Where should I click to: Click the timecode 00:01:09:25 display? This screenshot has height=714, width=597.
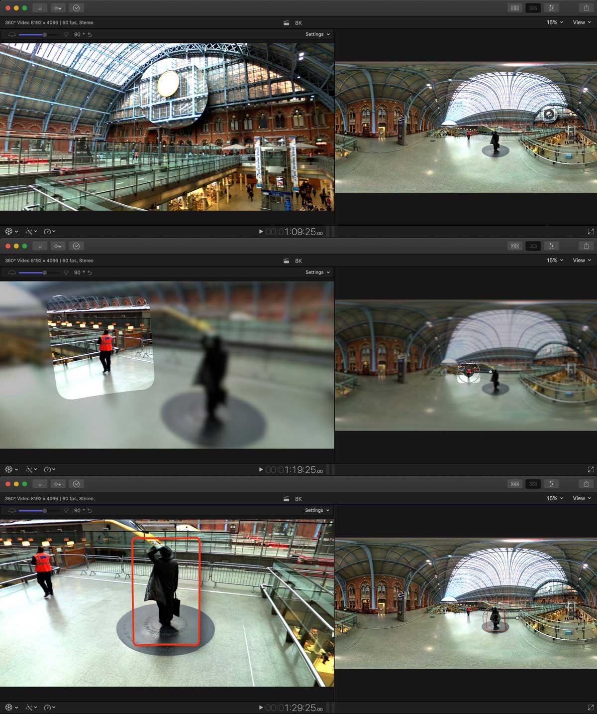(294, 232)
